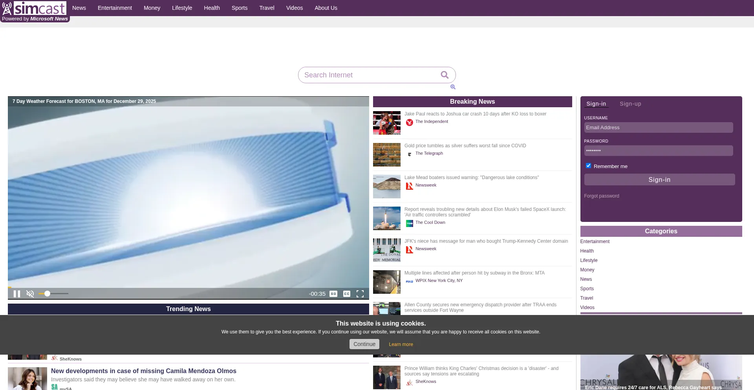Switch to the Sign-in tab
This screenshot has height=390, width=754.
(x=596, y=104)
